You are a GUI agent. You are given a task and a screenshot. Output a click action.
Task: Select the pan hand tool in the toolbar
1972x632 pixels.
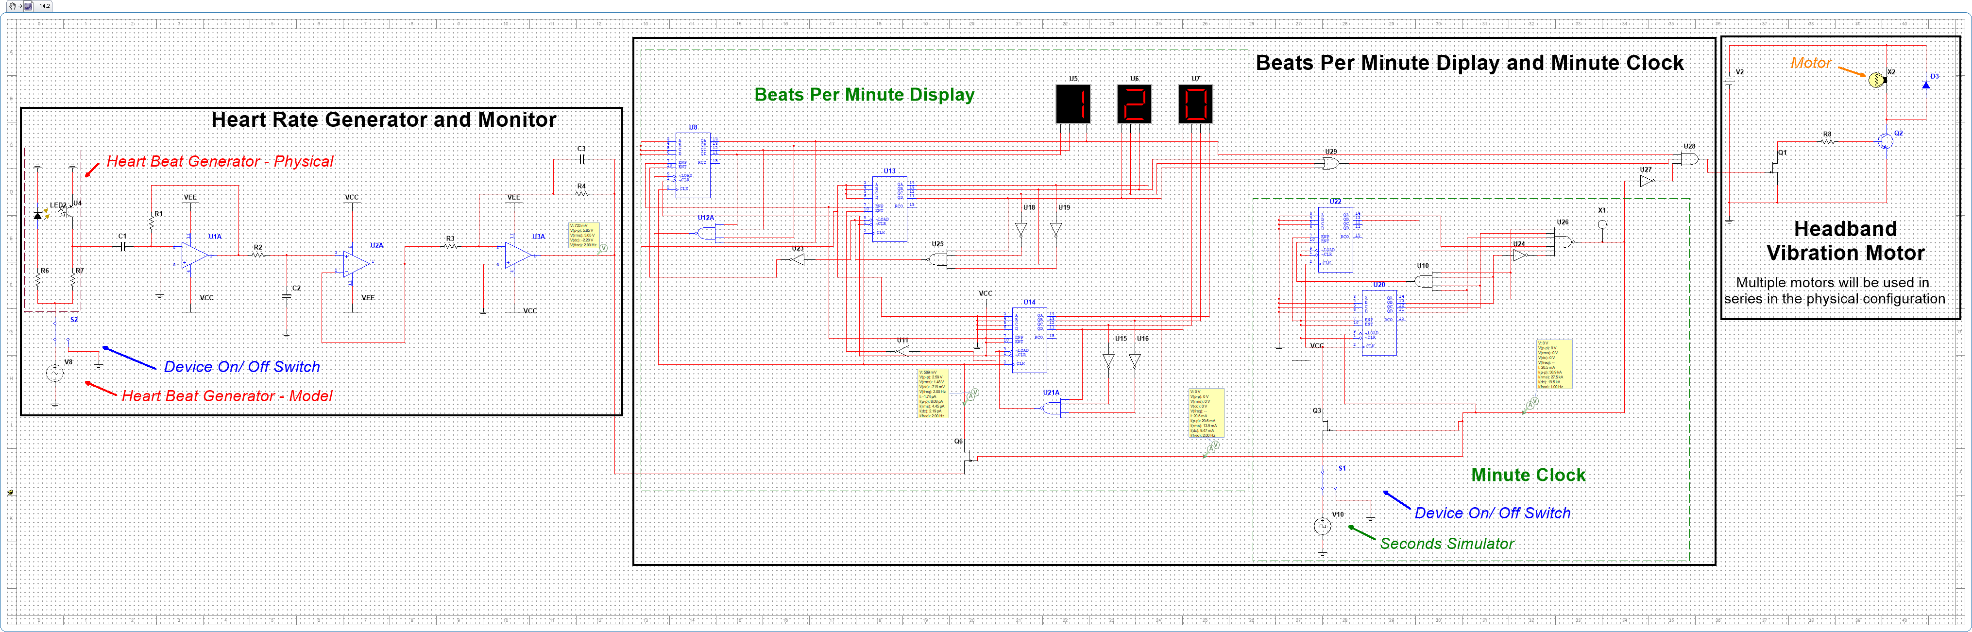pyautogui.click(x=12, y=6)
